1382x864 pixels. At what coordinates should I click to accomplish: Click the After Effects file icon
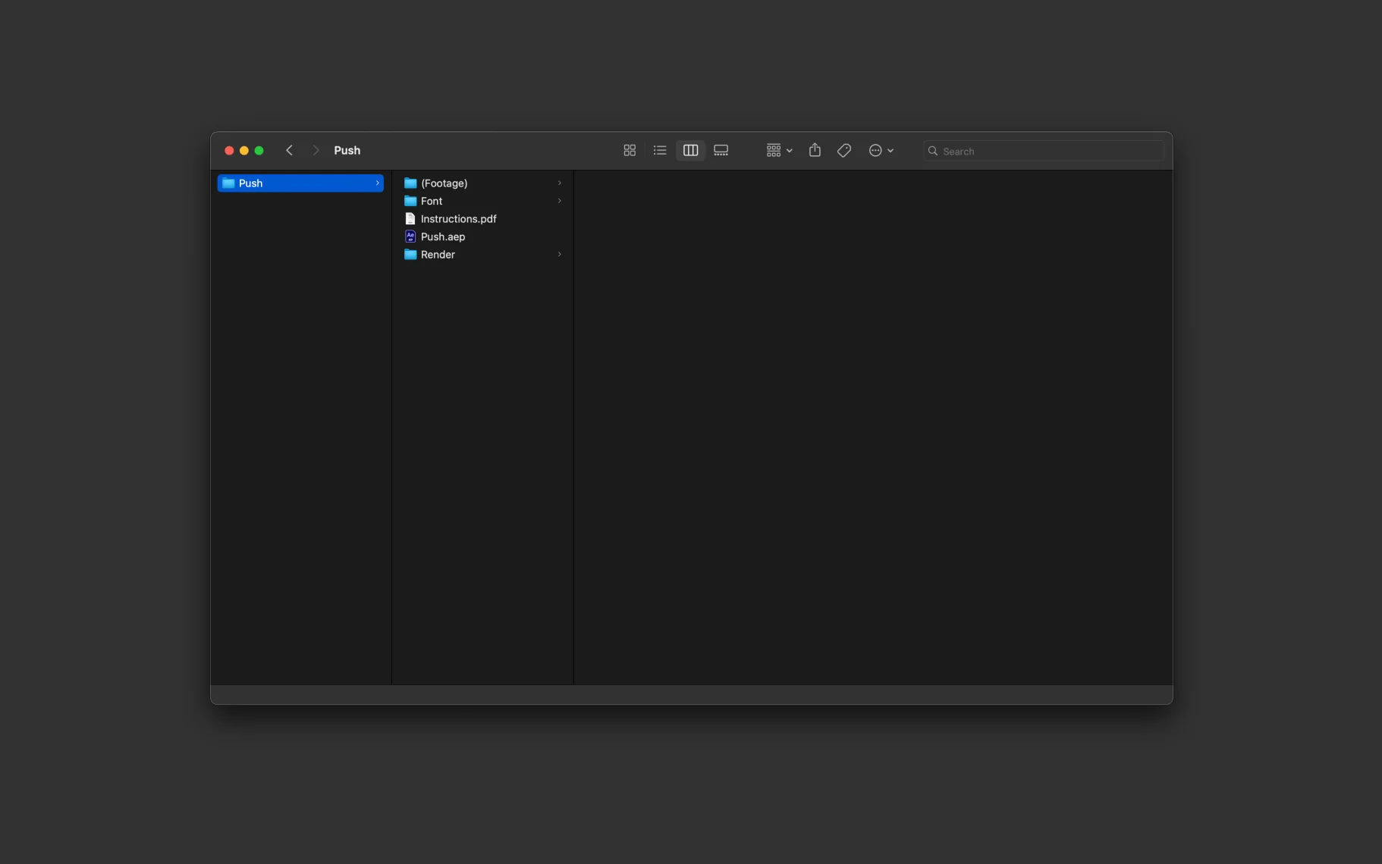click(x=410, y=236)
